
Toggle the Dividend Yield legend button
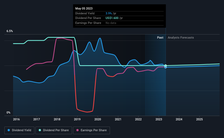19,130
